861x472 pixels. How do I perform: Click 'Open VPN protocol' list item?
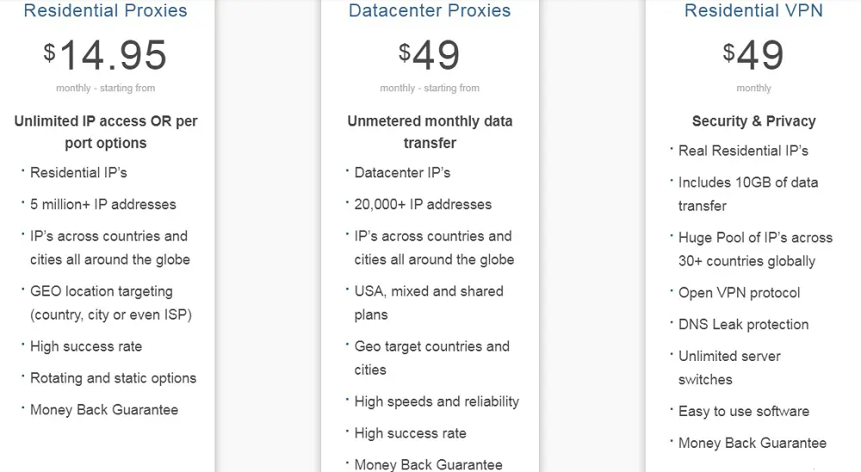click(739, 293)
